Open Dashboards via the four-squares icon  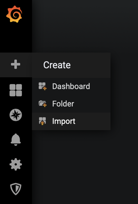[x=16, y=90]
